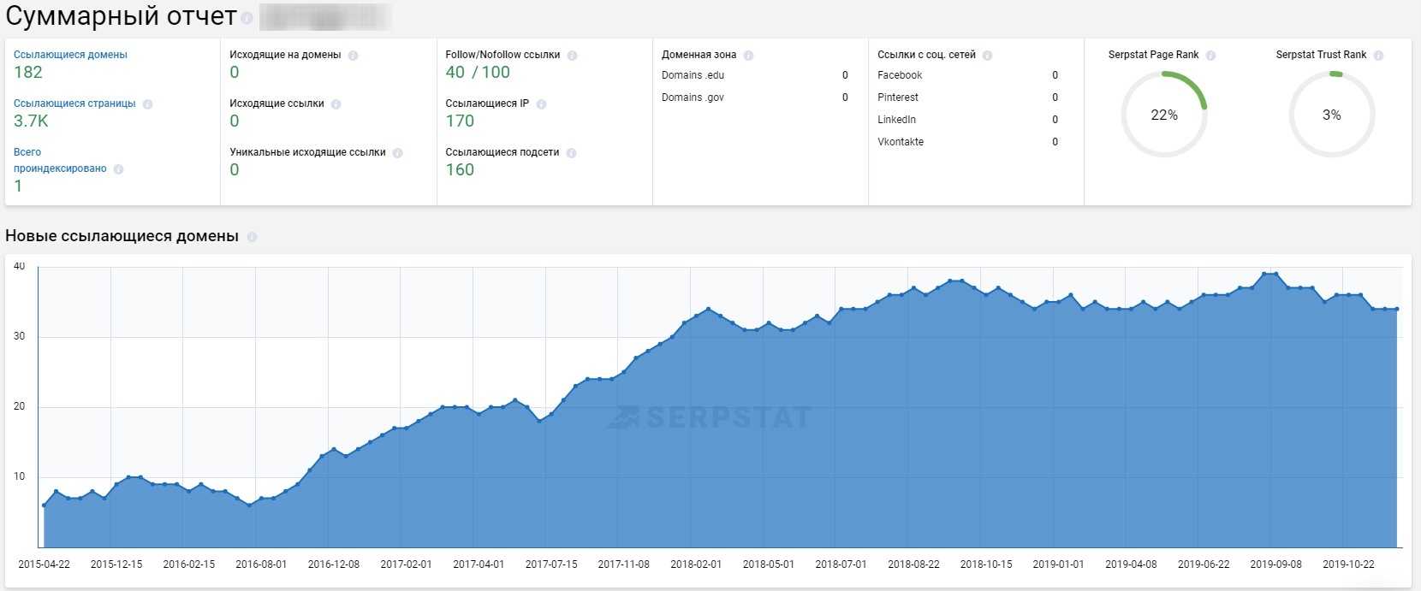The image size is (1421, 591).
Task: Click info icon next to Всего проиндексировано
Action: click(x=118, y=169)
